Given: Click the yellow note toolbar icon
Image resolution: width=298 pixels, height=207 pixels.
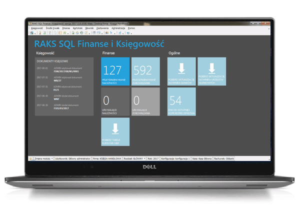Looking at the screenshot, I should click(x=86, y=33).
